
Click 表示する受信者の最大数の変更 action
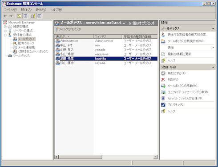[188, 35]
